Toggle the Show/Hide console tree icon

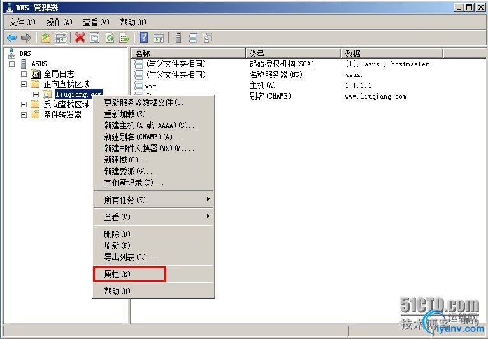tap(61, 38)
